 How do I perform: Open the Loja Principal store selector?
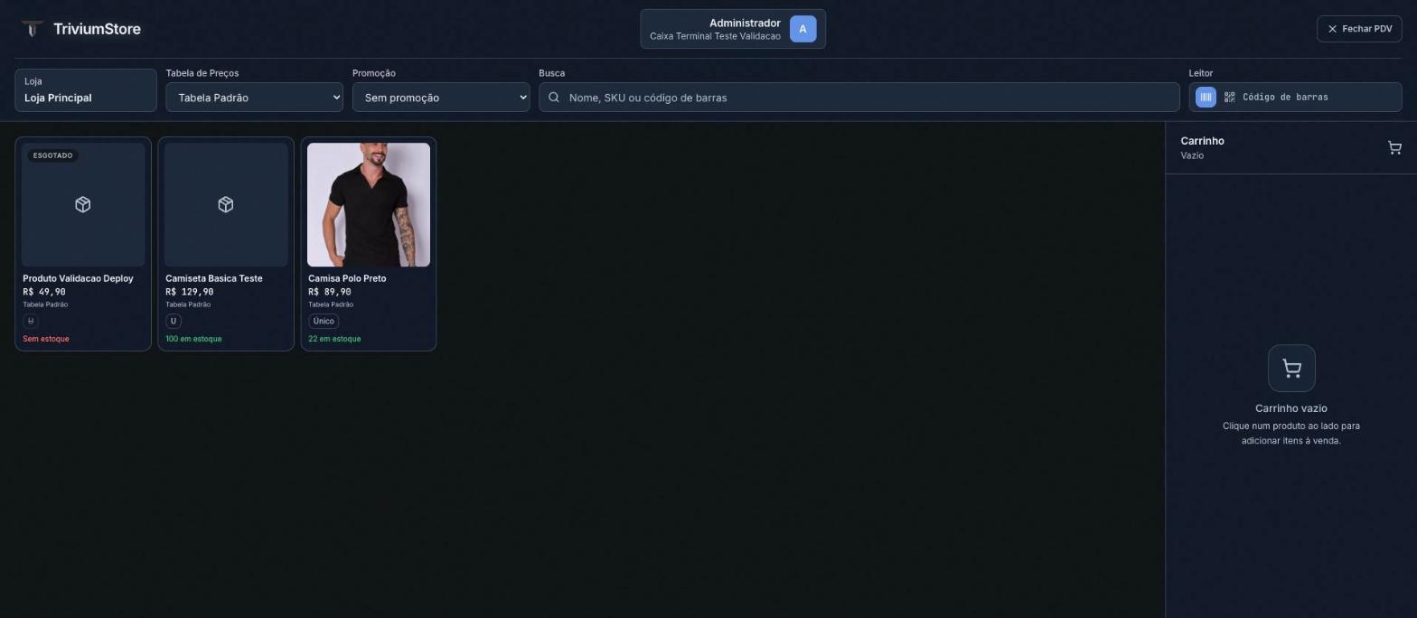pyautogui.click(x=86, y=90)
